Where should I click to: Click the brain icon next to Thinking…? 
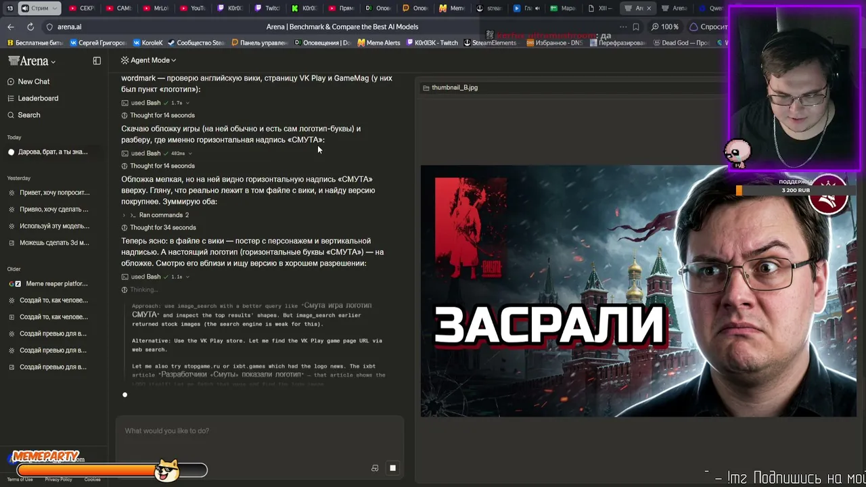click(124, 289)
